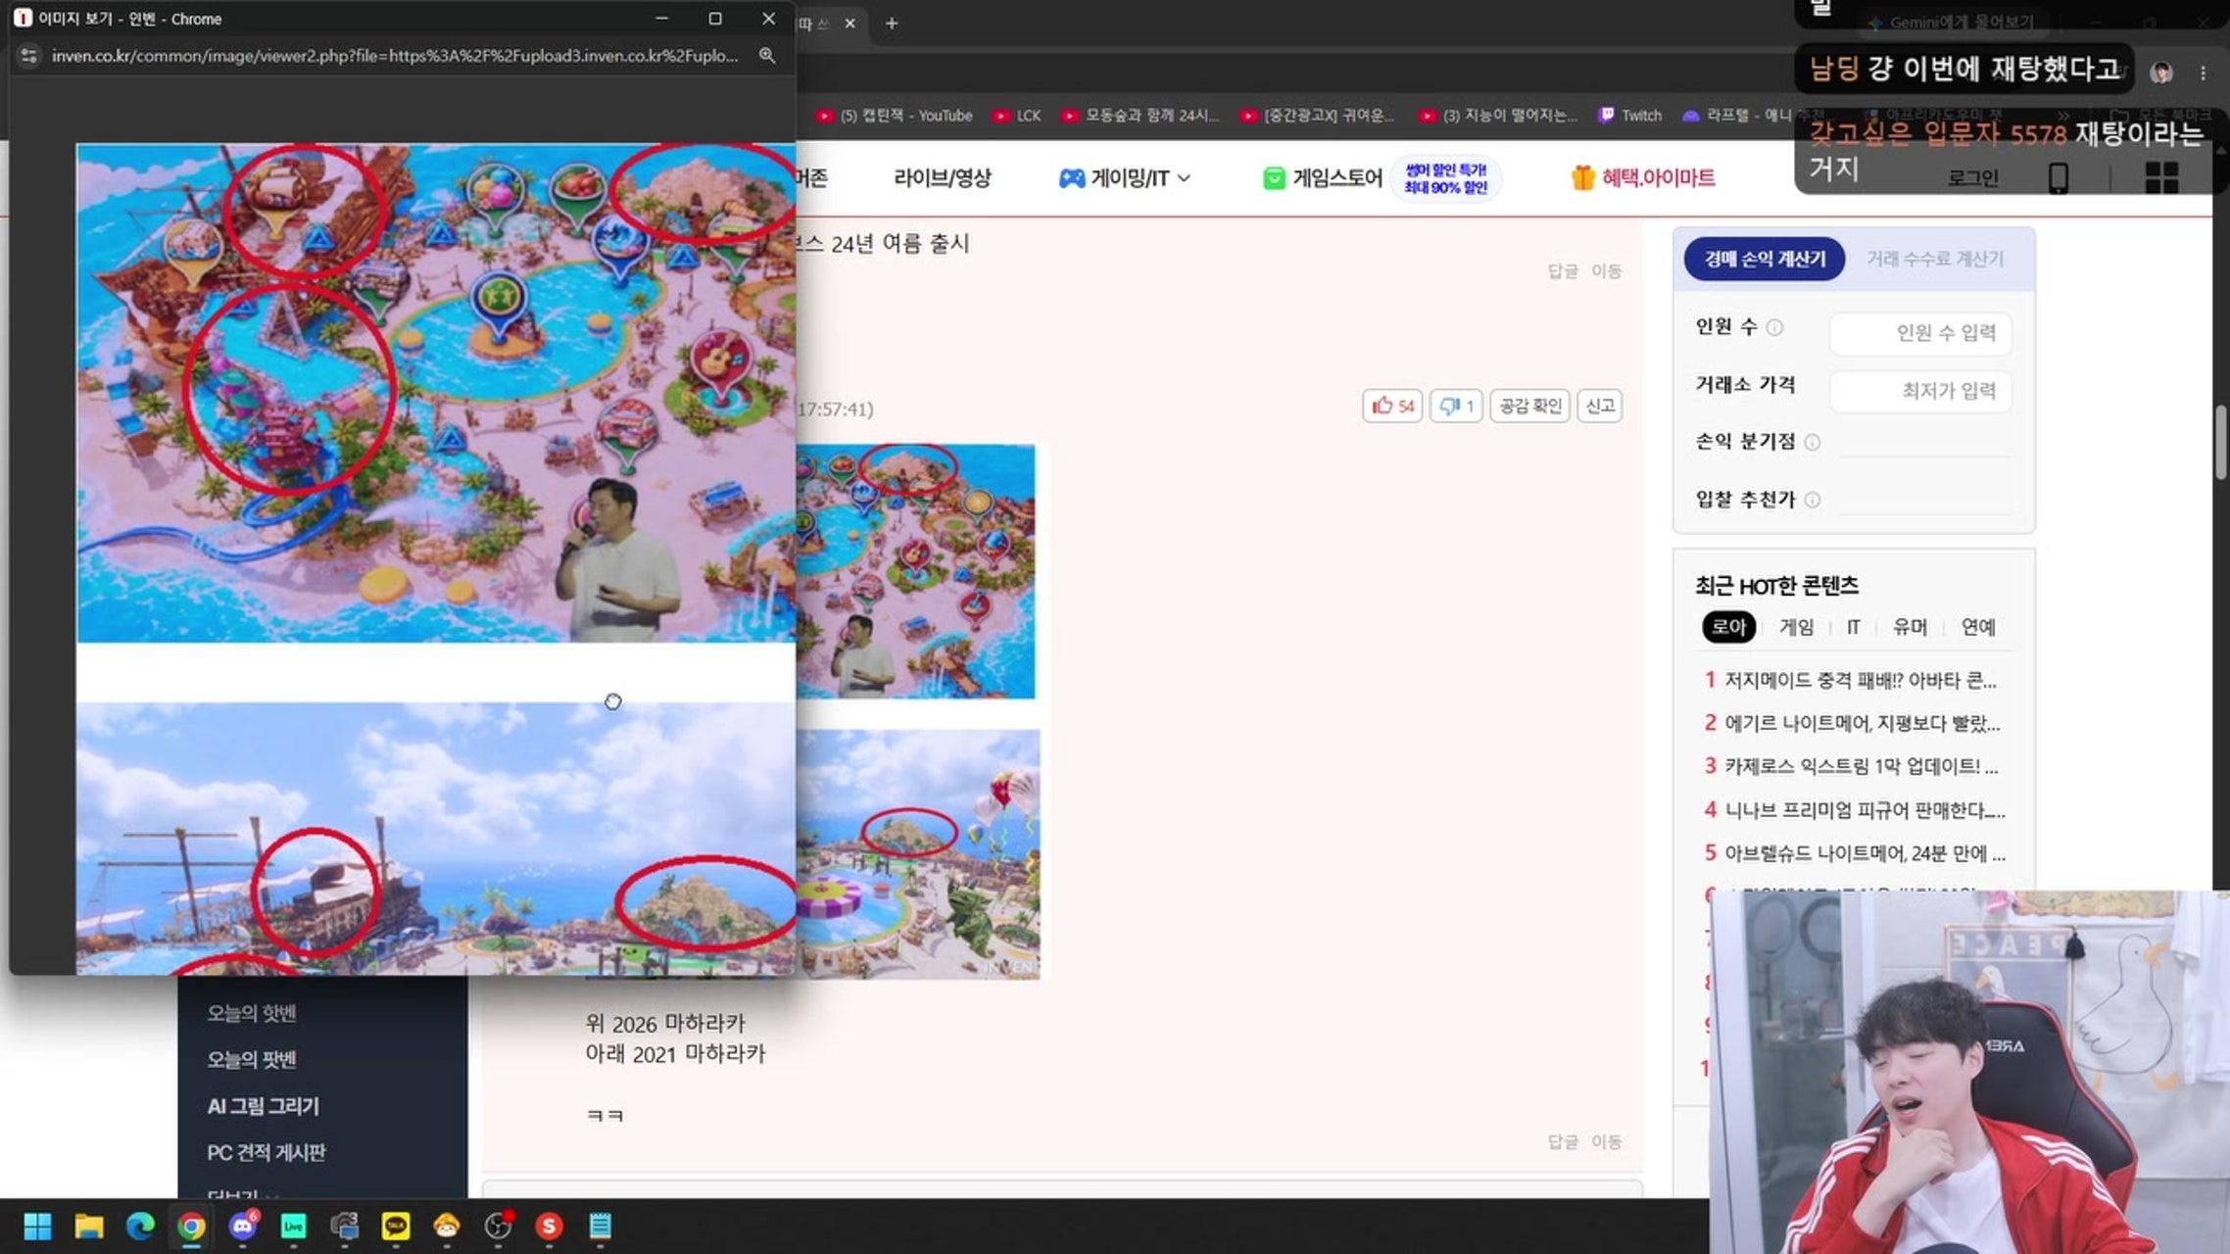
Task: Open the LCK bookmark
Action: click(x=1017, y=116)
